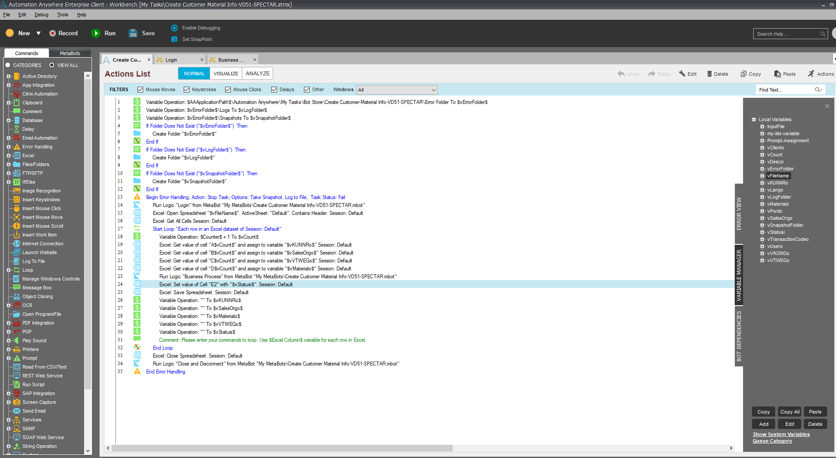Viewport: 836px width, 458px height.
Task: Click the Error Handling warning icon in Commands
Action: click(x=17, y=147)
